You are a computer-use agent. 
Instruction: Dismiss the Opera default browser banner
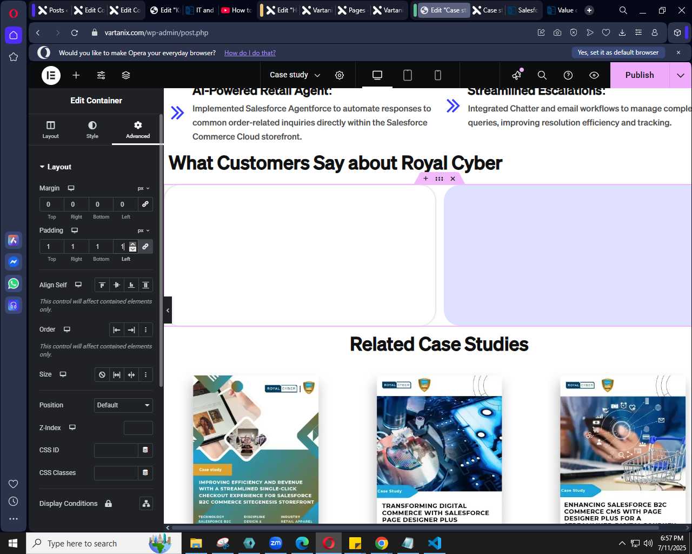pyautogui.click(x=678, y=52)
